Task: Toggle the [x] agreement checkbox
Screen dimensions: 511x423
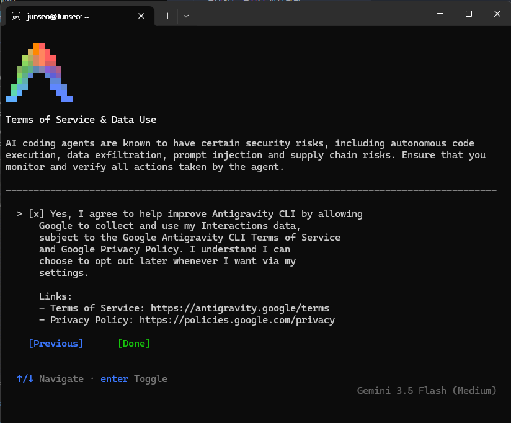Action: pos(36,214)
